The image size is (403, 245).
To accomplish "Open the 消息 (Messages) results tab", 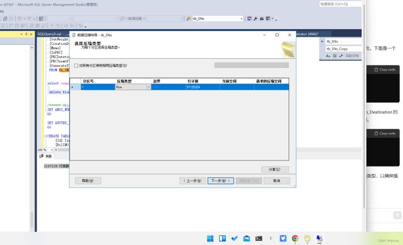I will pos(46,156).
